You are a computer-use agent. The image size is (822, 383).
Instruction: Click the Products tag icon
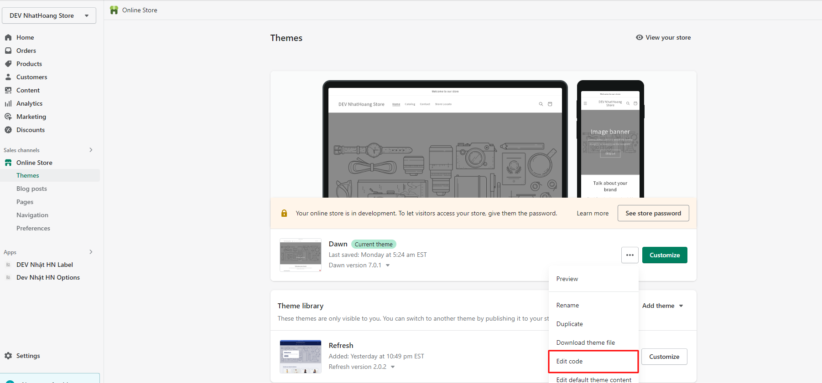[x=8, y=64]
